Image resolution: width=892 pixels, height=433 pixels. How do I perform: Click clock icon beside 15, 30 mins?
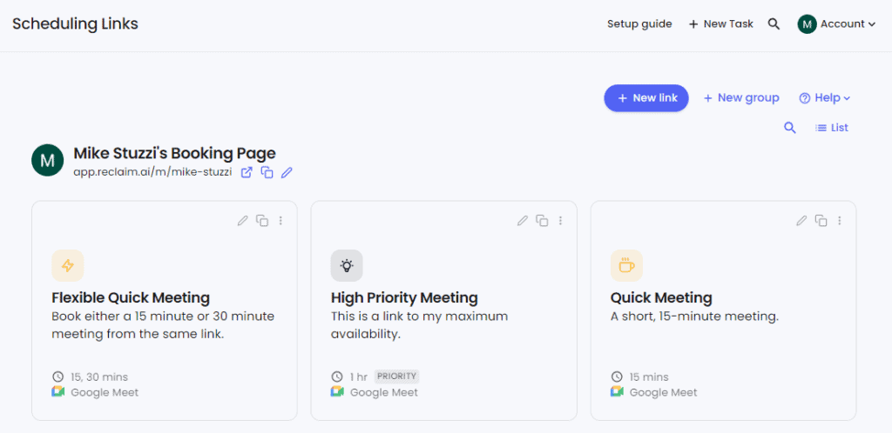tap(58, 376)
